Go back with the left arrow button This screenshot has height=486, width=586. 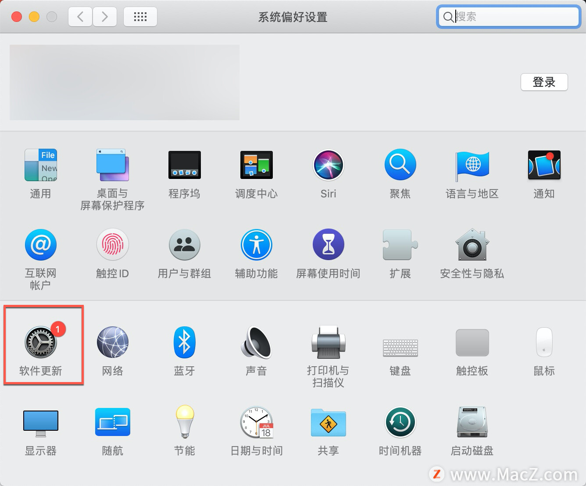[80, 17]
